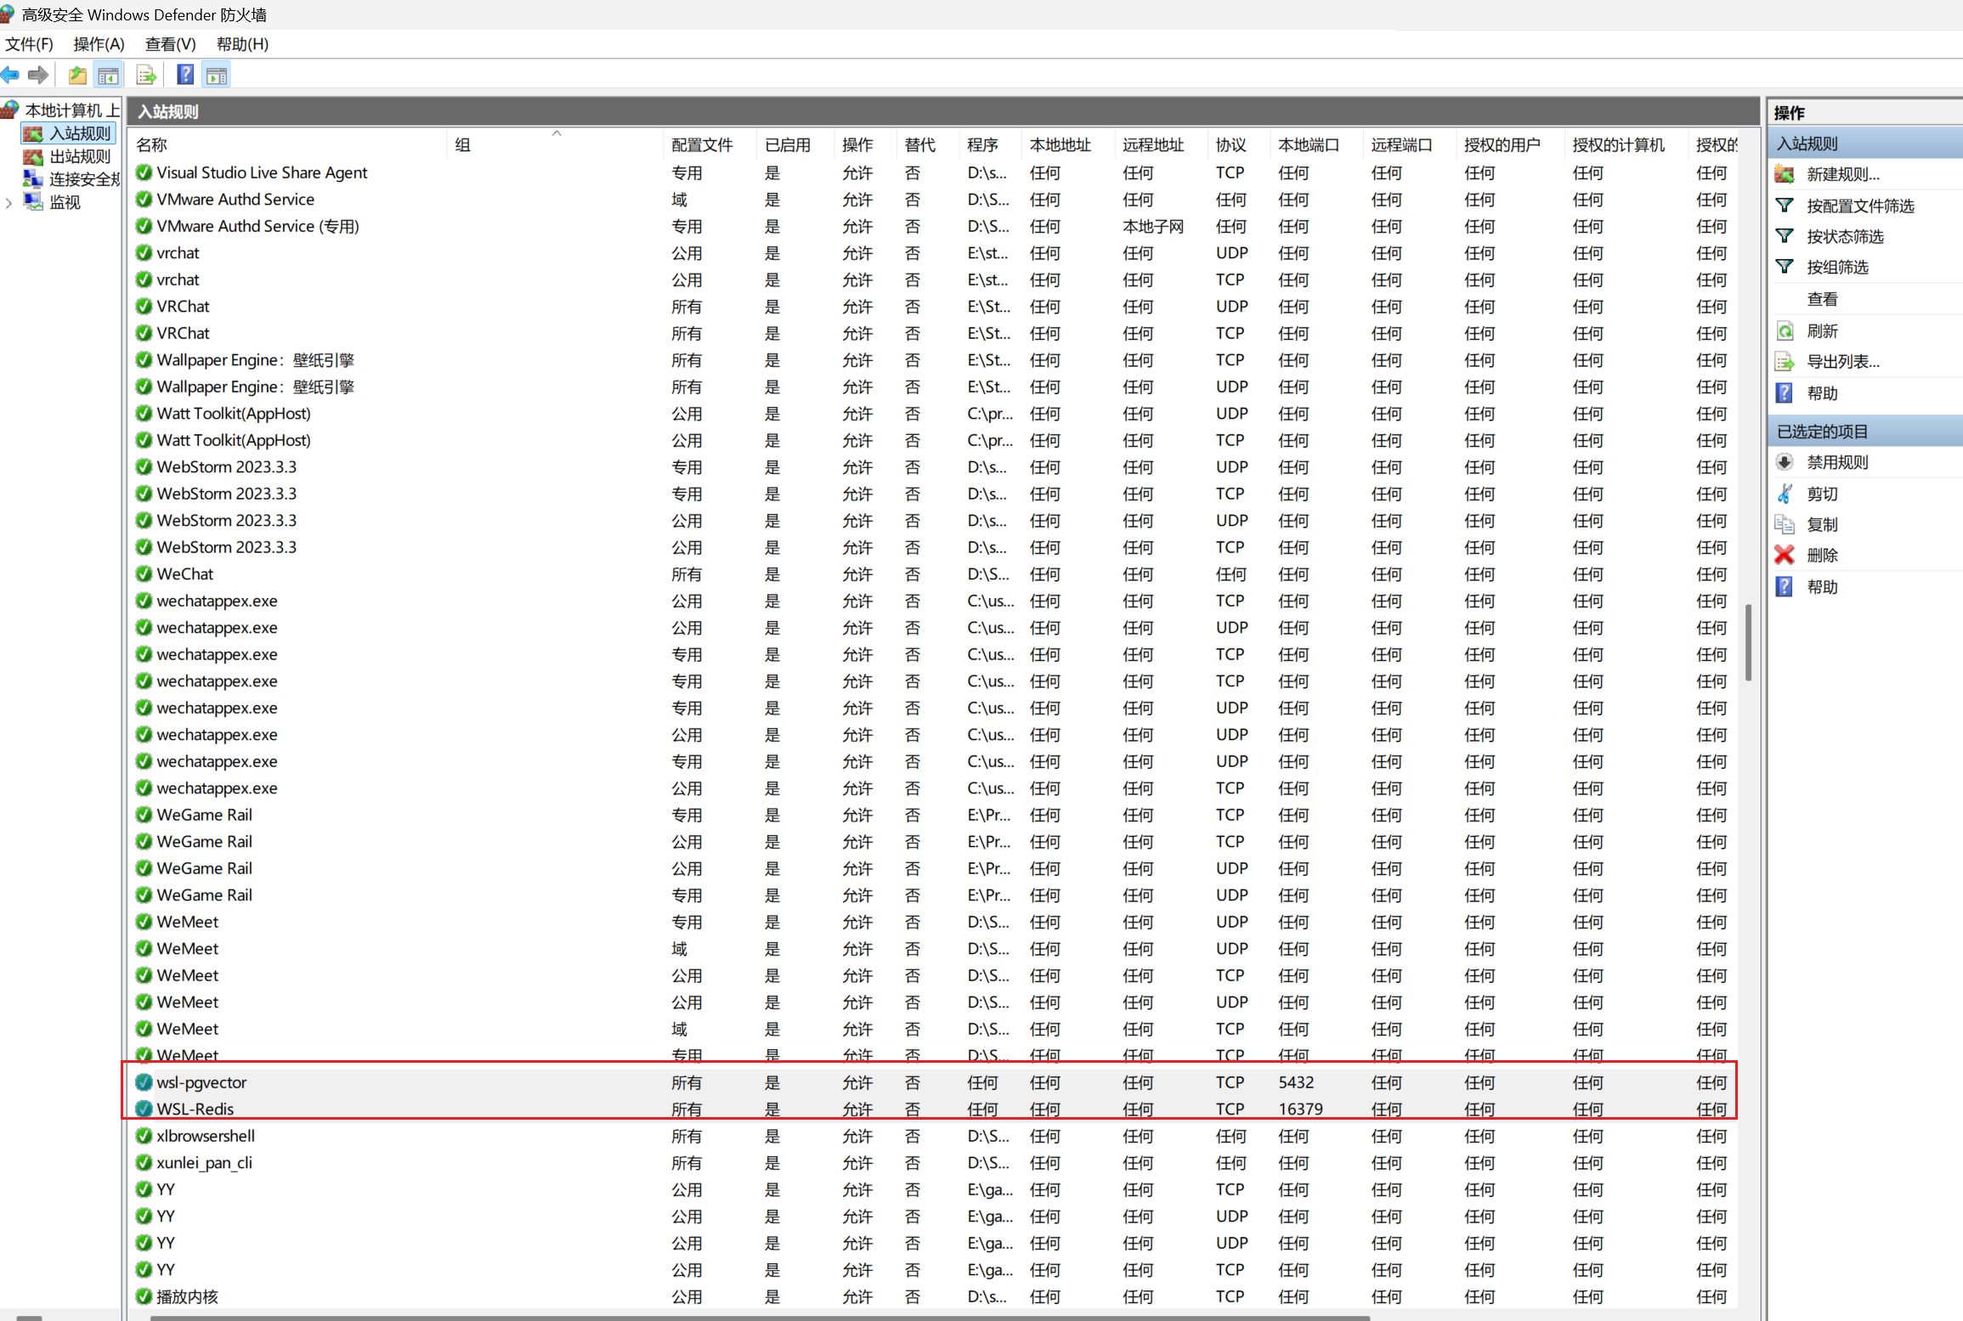Expand the 监视 tree node arrow
1963x1321 pixels.
[x=8, y=202]
